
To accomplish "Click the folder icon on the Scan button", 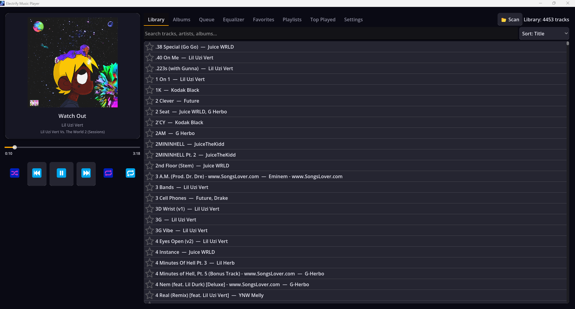I will click(504, 20).
